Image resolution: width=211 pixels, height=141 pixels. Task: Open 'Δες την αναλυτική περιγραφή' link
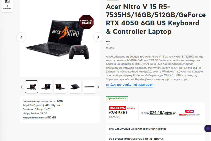tap(132, 85)
